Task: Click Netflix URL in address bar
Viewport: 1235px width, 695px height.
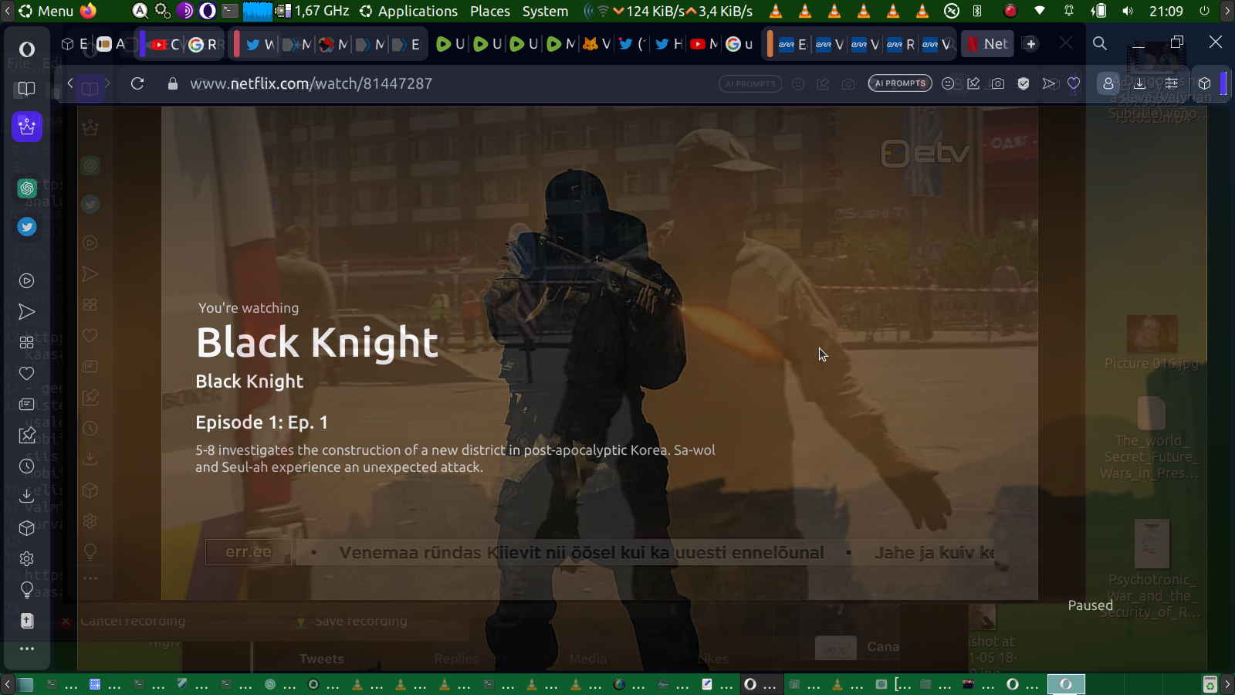Action: tap(311, 83)
